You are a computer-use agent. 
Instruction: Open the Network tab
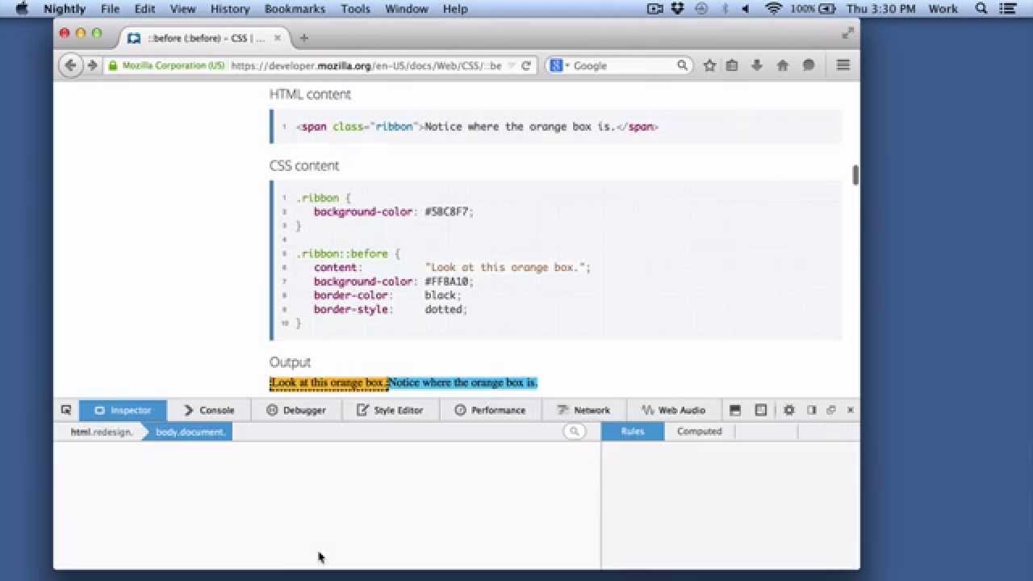583,410
